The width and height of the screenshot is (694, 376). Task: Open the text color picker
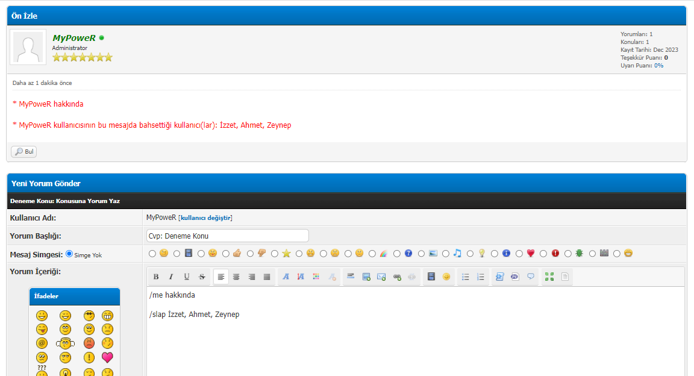click(x=316, y=277)
